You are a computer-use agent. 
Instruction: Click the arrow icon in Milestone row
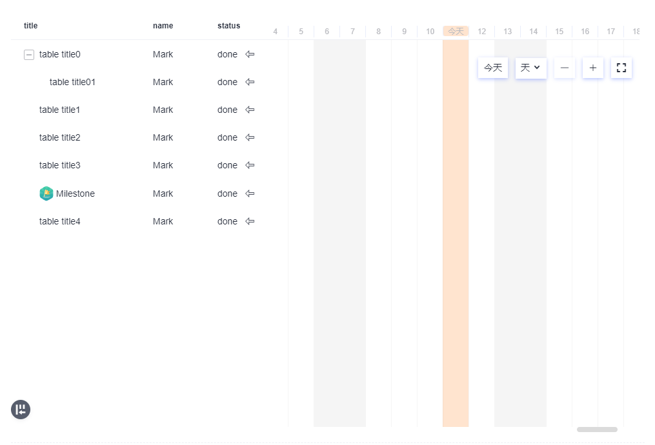[x=250, y=193]
